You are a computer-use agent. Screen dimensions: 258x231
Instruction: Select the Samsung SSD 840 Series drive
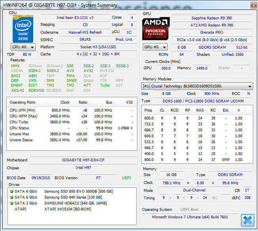pyautogui.click(x=72, y=197)
